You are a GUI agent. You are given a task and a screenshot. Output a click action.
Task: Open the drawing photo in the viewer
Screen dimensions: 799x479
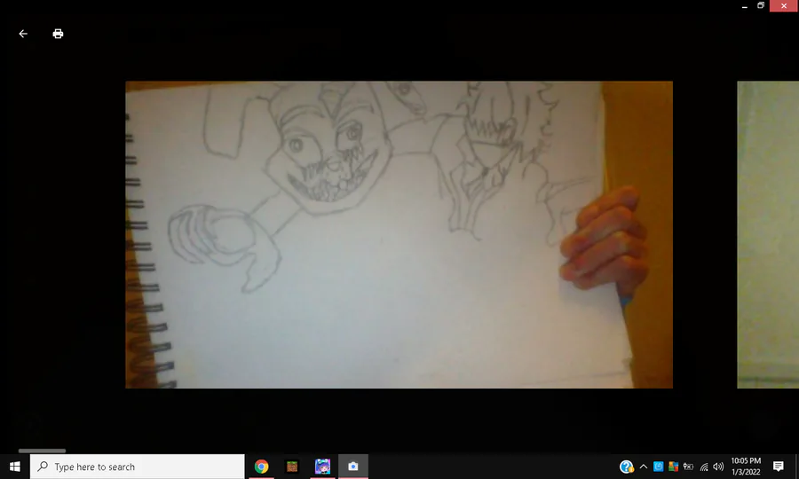coord(399,235)
